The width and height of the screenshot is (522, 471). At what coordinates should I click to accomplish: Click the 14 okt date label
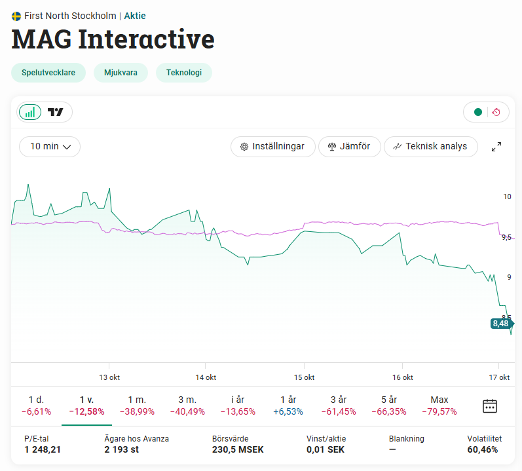(206, 377)
